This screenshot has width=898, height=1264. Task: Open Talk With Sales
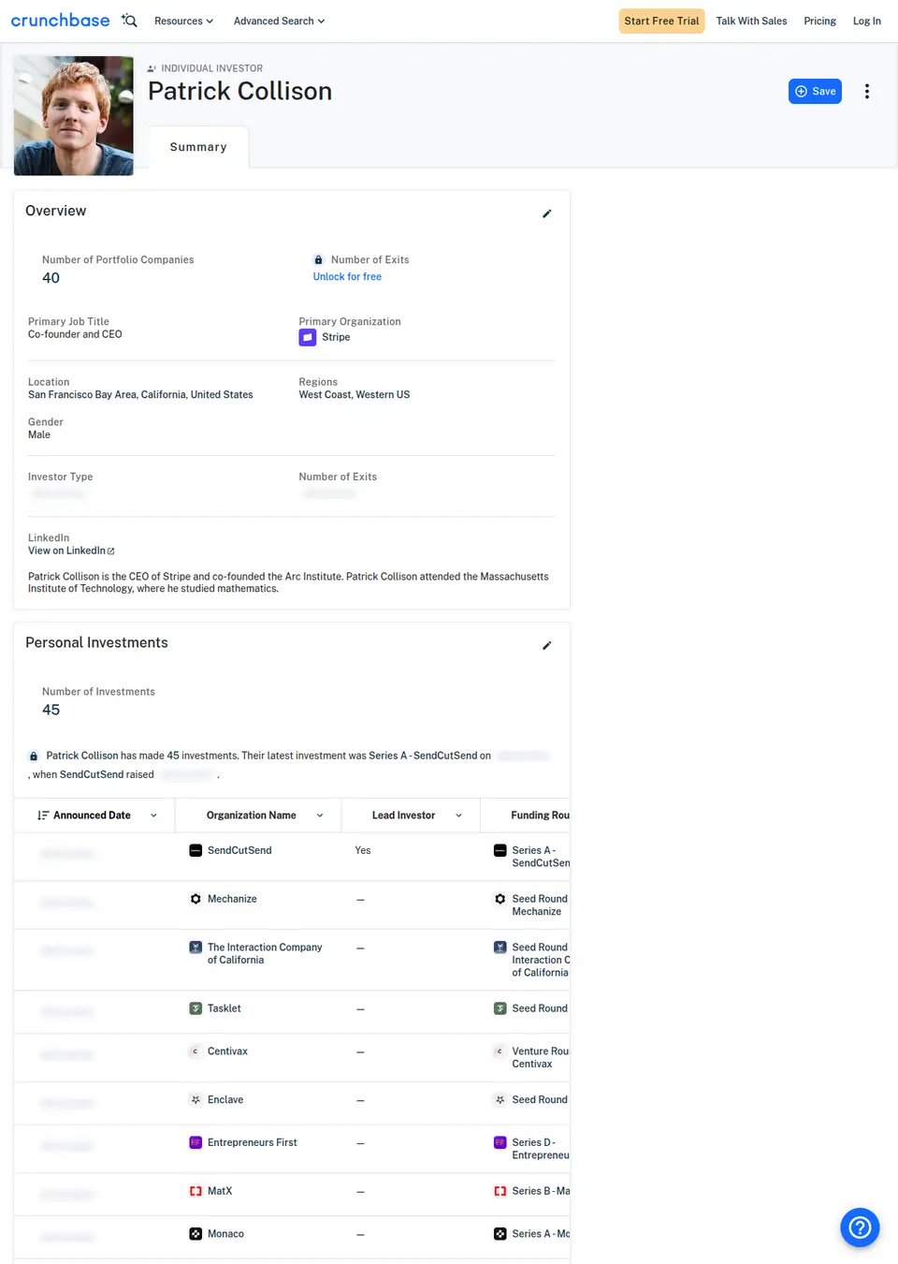(x=751, y=21)
